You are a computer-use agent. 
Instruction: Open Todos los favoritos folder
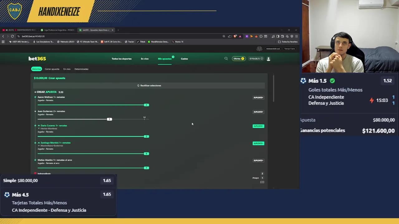[288, 42]
